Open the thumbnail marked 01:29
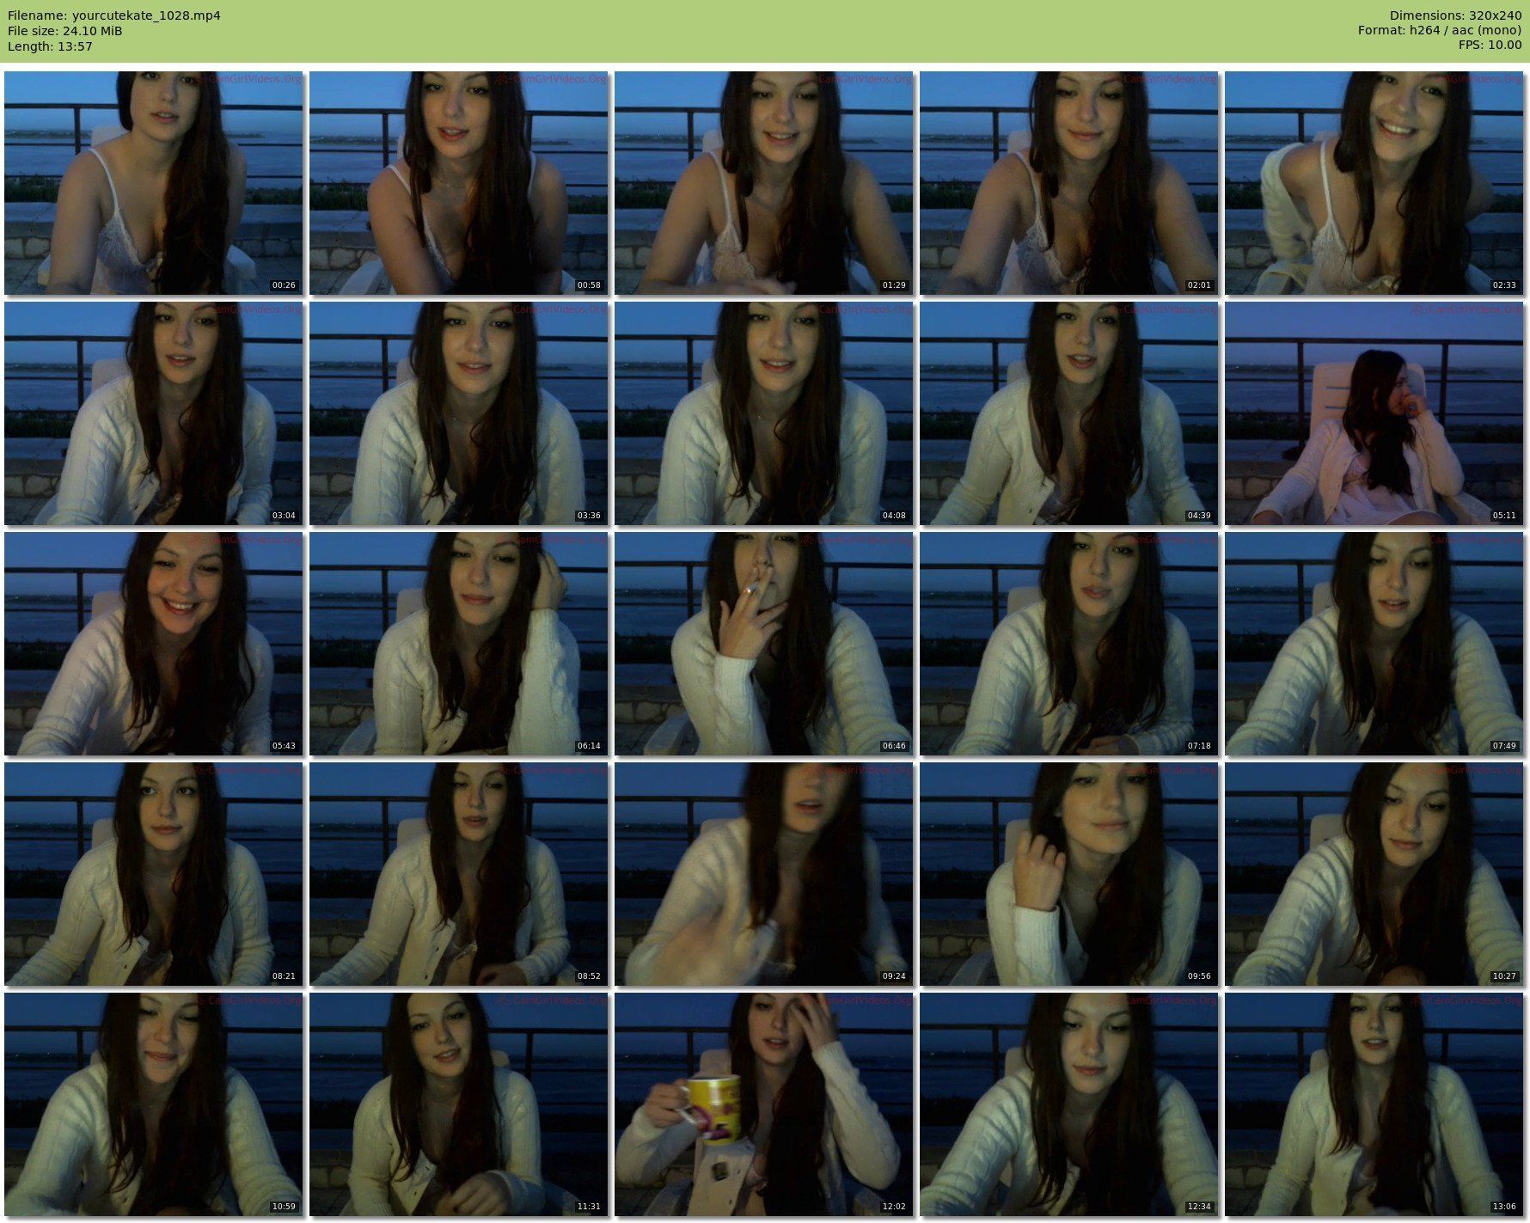 point(763,183)
